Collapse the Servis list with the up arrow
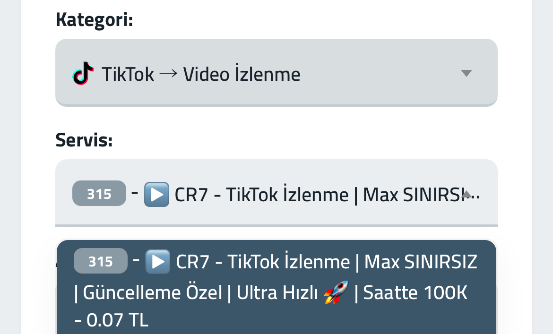The width and height of the screenshot is (553, 334). pos(466,194)
